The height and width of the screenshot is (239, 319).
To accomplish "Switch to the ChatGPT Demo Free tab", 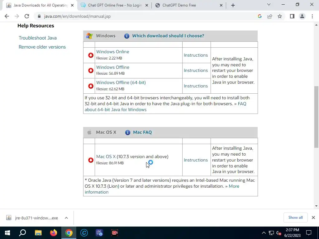I will click(x=188, y=5).
